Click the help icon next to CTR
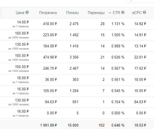The image size is (154, 129). tap(123, 13)
